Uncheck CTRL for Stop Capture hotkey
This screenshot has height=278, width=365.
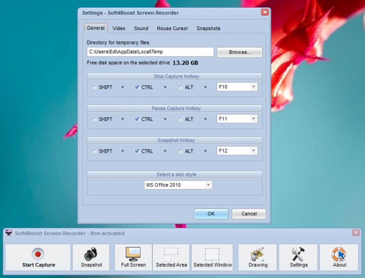click(137, 87)
